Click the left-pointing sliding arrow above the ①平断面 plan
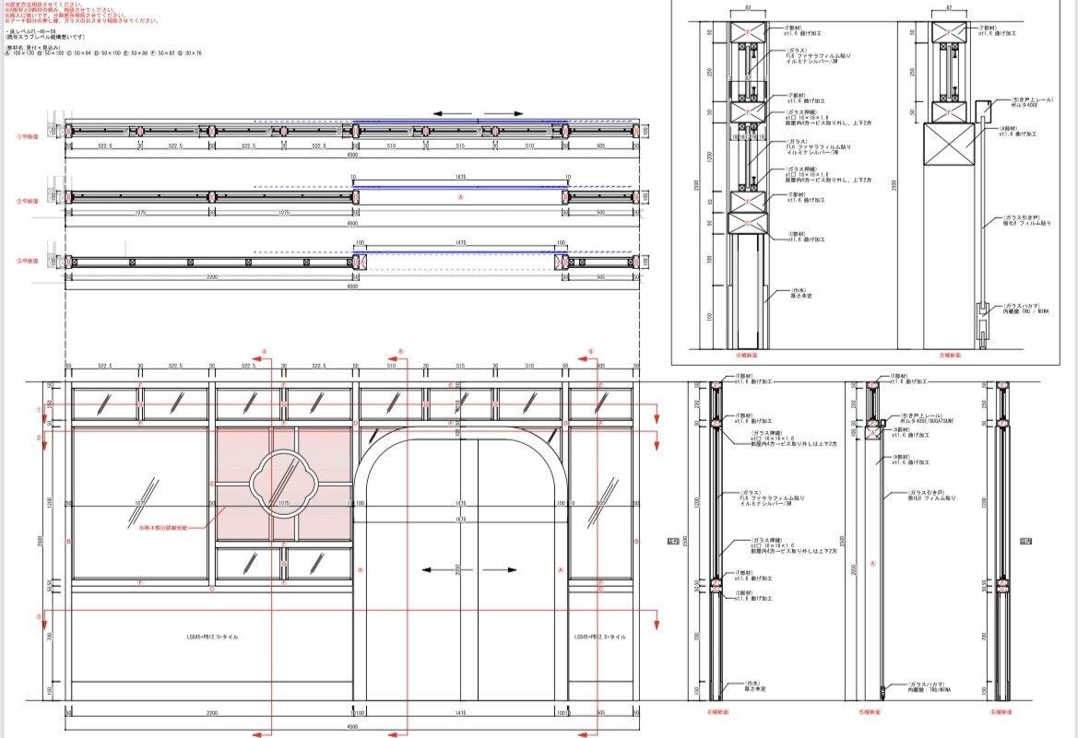The width and height of the screenshot is (1078, 738). pyautogui.click(x=453, y=113)
